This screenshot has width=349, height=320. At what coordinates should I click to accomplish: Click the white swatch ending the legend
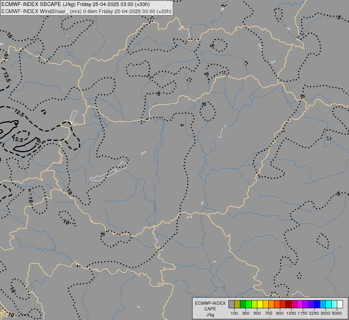(340, 304)
